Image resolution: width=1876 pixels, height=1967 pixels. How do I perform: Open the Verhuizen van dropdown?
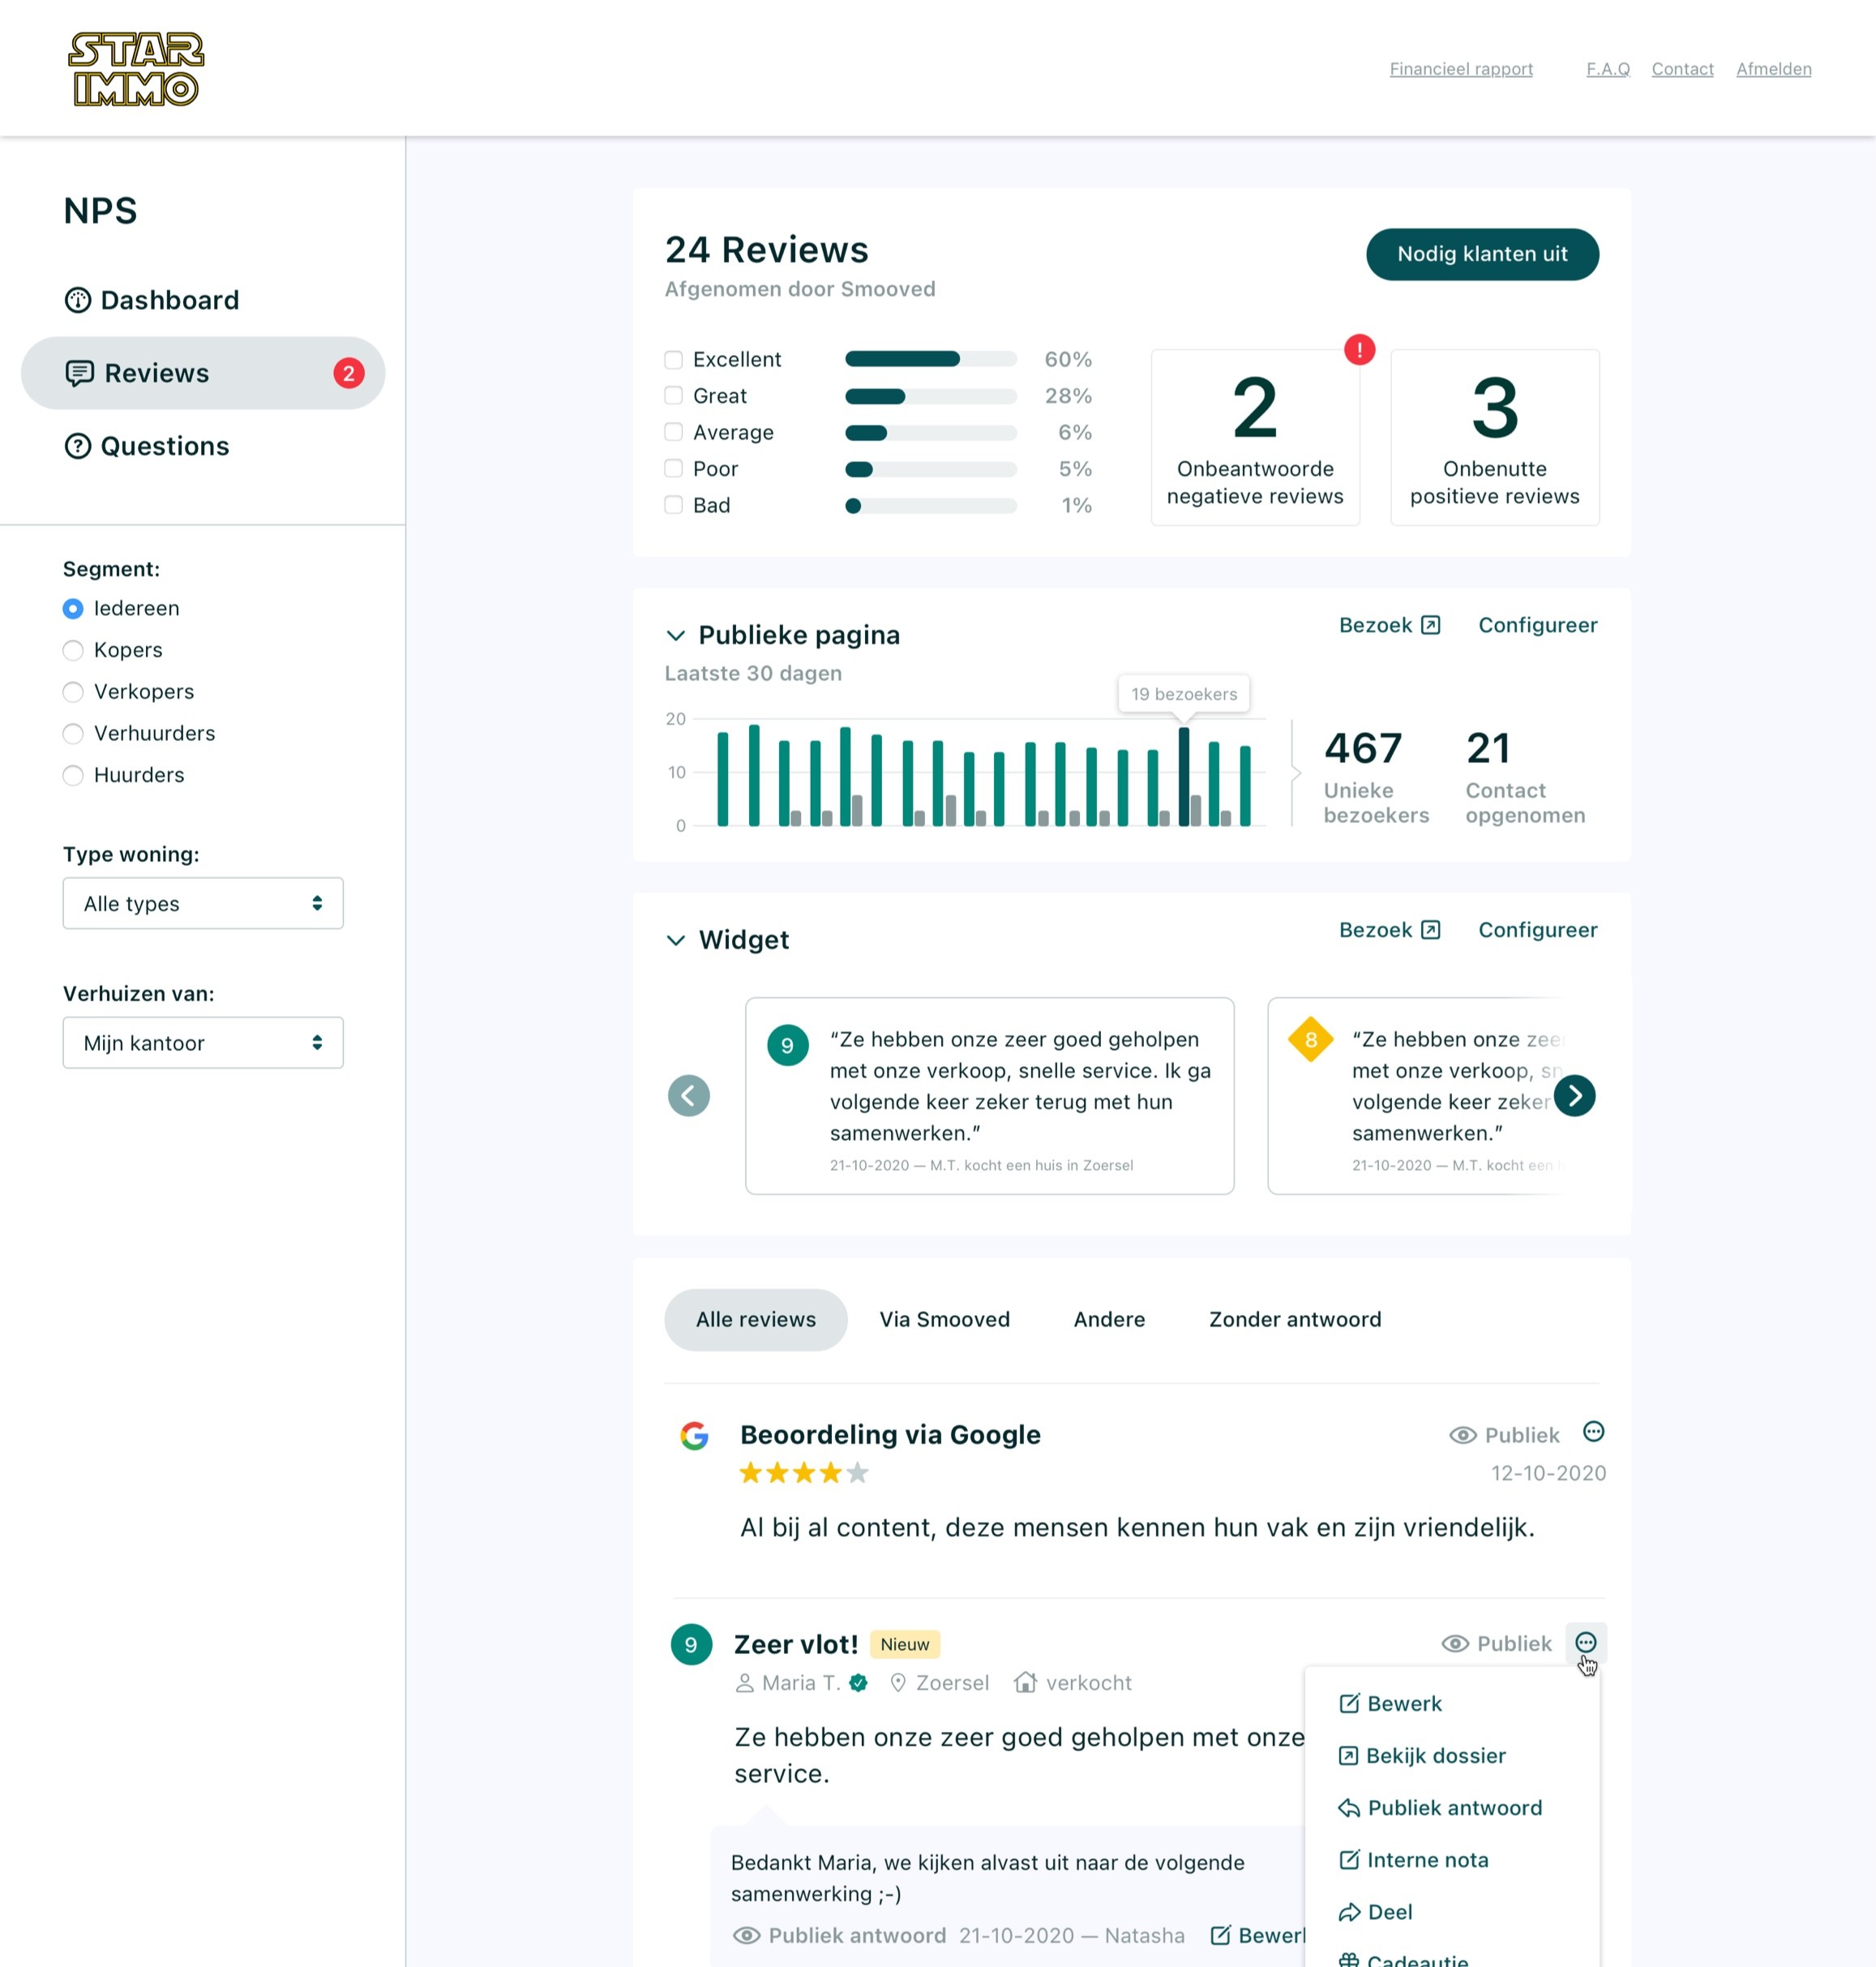[203, 1043]
